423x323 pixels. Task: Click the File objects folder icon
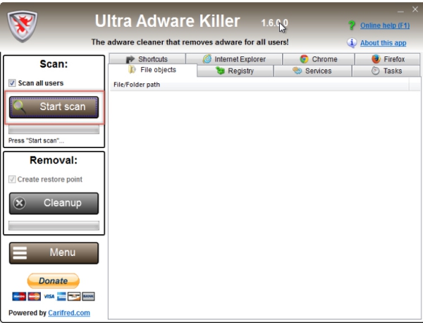[133, 70]
